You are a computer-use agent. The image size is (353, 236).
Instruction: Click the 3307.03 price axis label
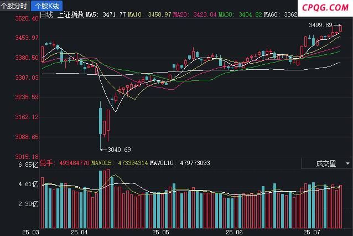pos(27,78)
